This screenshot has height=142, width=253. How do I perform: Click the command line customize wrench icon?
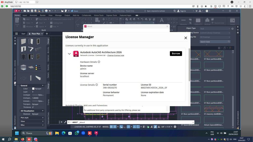tap(65, 122)
